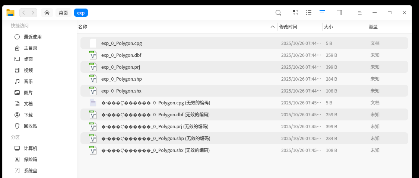Open 主目录 in the sidebar
Screen dimensions: 419x178
[39, 48]
